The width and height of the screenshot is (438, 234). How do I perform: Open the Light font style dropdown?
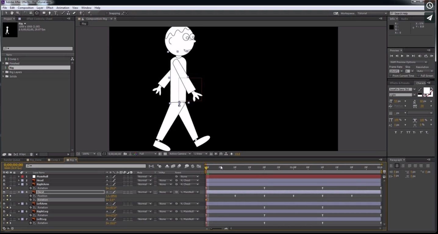pos(402,95)
